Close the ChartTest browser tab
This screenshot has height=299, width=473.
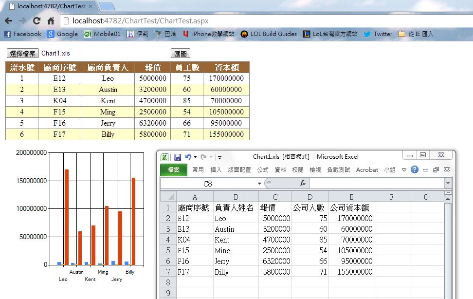click(91, 6)
